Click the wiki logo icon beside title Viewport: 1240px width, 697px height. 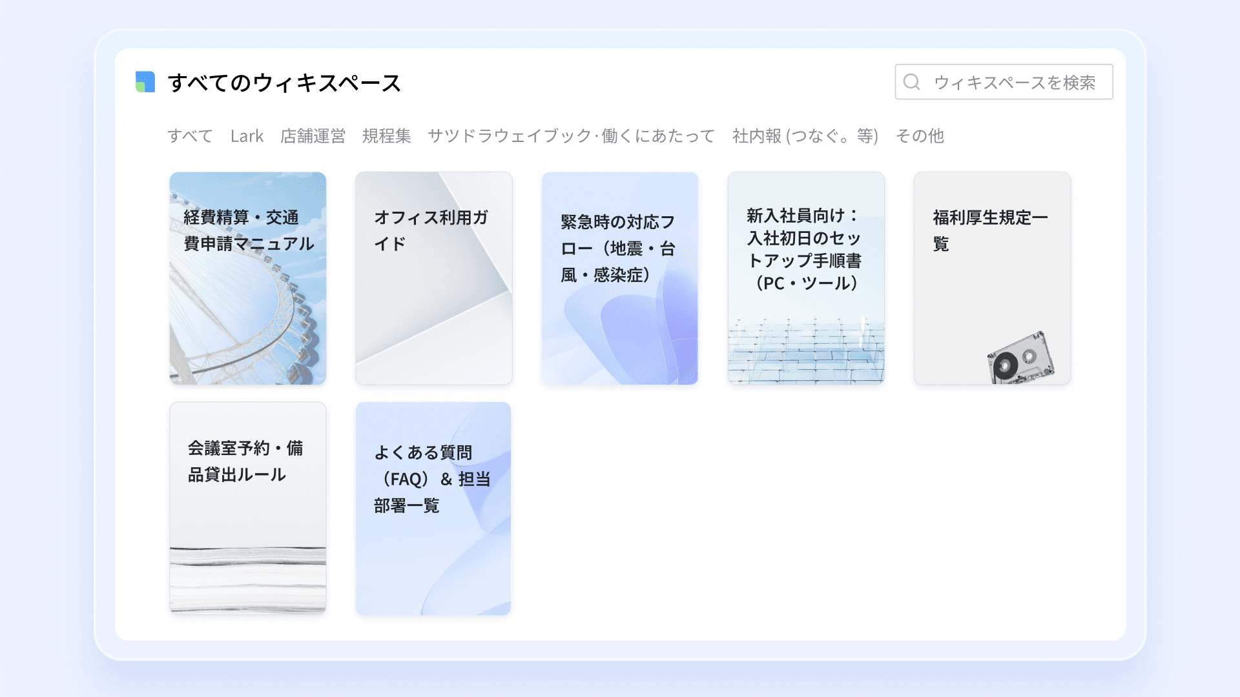click(x=145, y=82)
